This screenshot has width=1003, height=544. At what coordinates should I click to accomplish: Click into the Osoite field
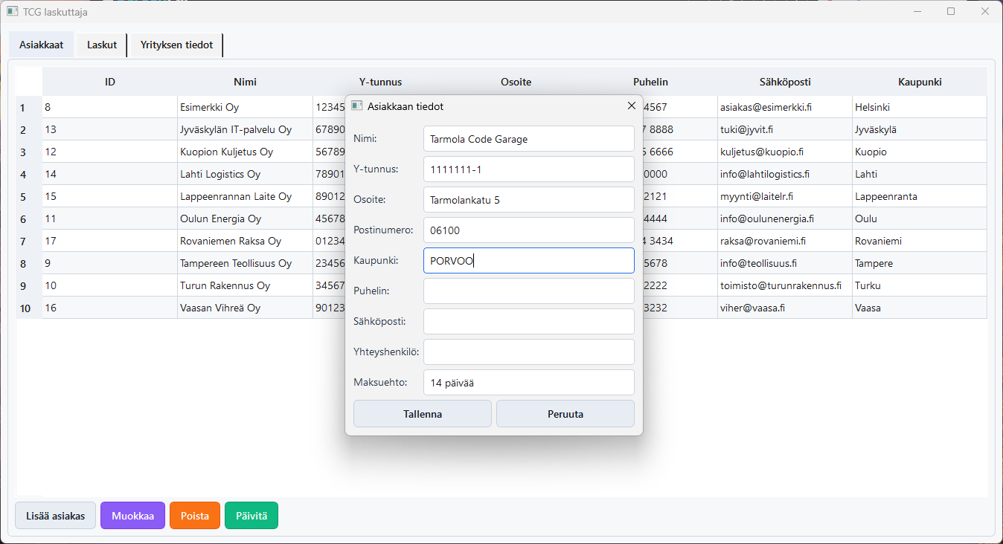[x=528, y=200]
